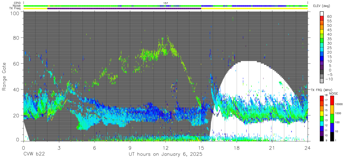Click the black segment of NOISE color bar
This screenshot has width=346, height=160.
332,137
